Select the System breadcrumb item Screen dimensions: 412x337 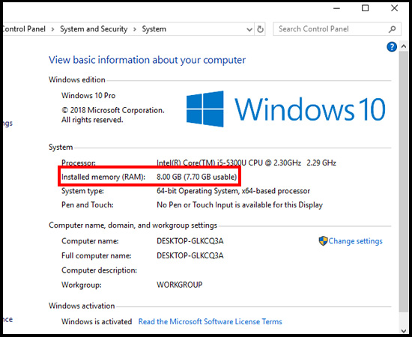154,29
